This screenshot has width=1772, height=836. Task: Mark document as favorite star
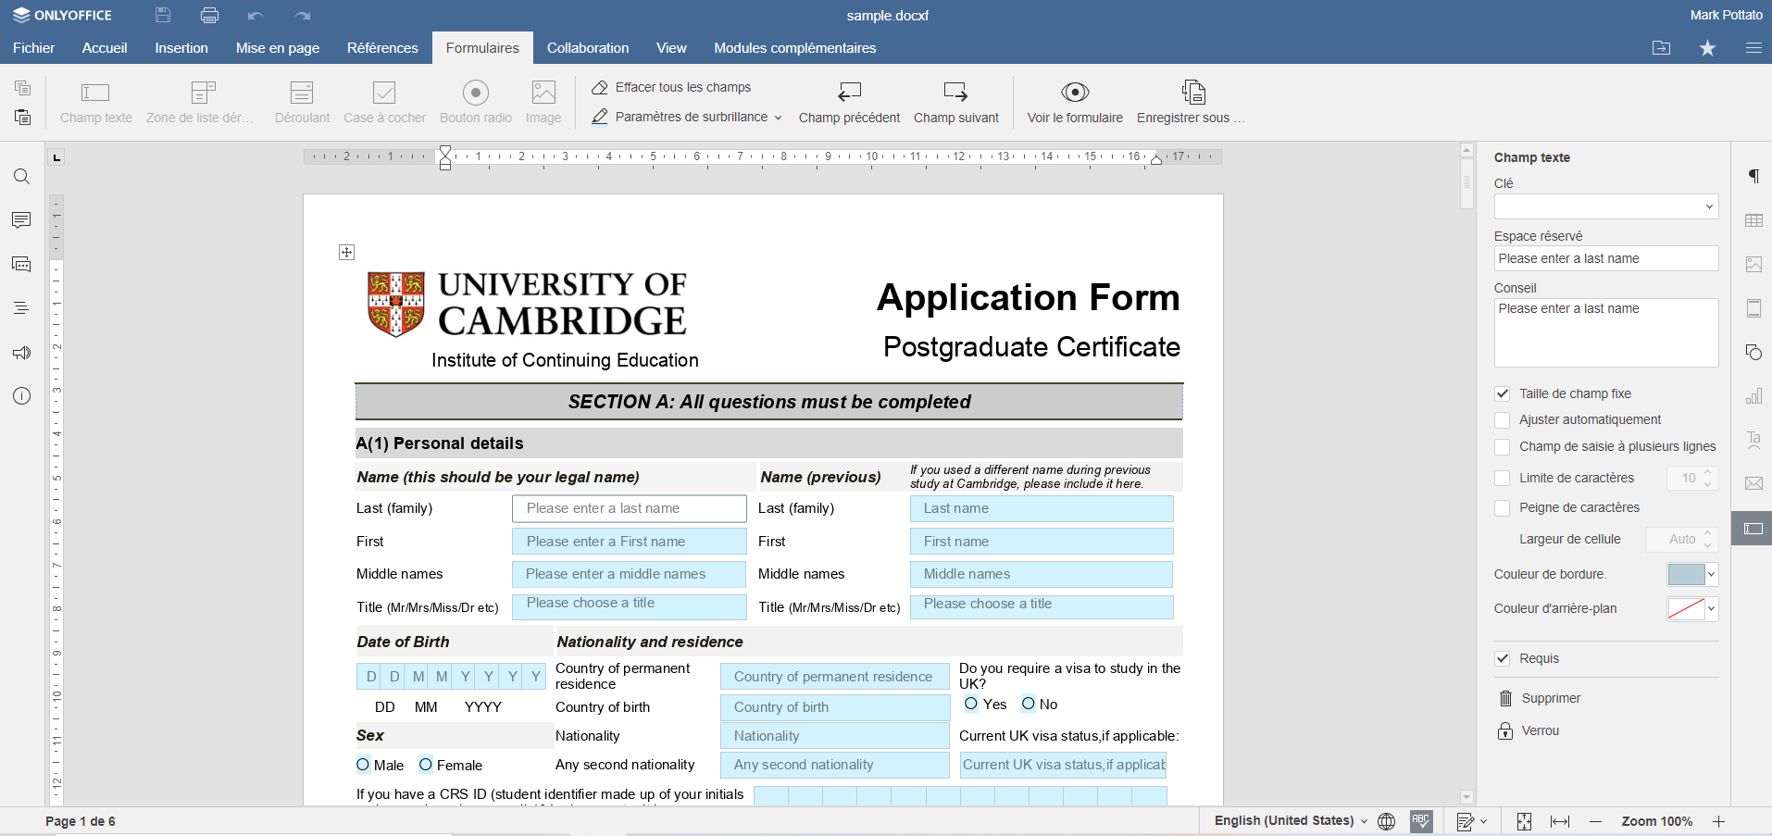pyautogui.click(x=1708, y=48)
